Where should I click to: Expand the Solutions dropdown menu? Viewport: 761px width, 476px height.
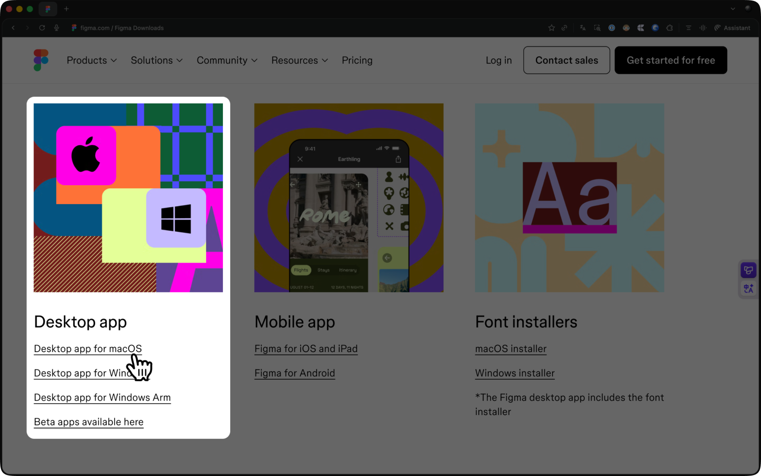(156, 60)
